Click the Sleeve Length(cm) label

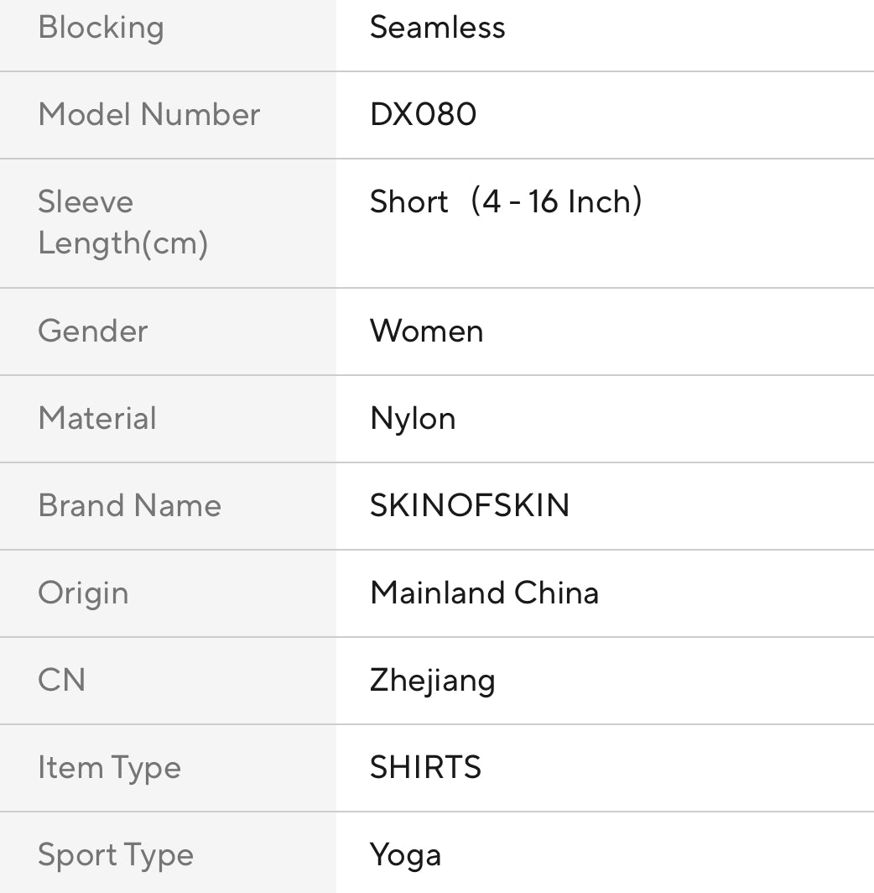click(x=122, y=222)
